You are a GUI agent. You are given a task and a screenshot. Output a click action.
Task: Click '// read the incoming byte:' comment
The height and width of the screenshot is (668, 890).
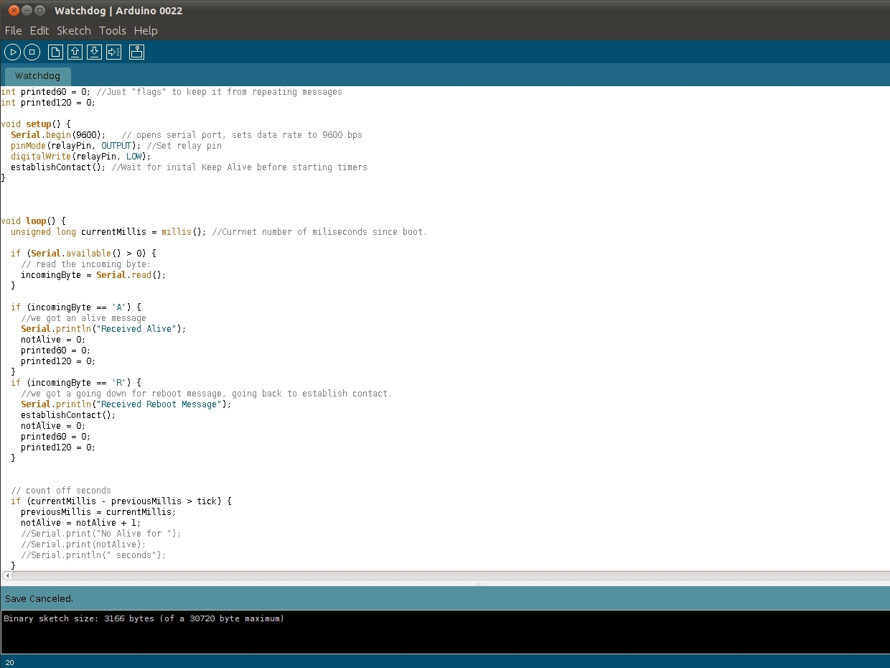pos(86,264)
